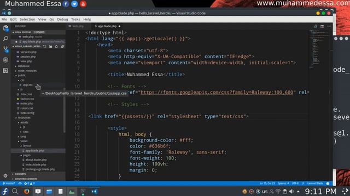Viewport: 350px width, 196px height.
Task: Click New File icon in project header
Action: pos(45,46)
